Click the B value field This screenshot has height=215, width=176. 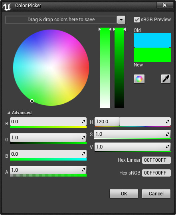(48, 154)
